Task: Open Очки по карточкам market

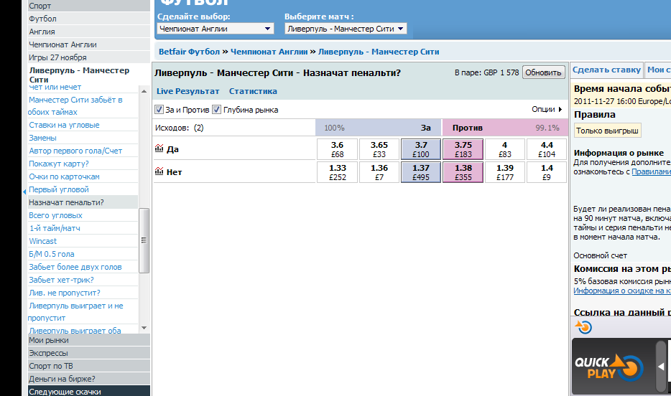Action: (x=64, y=176)
